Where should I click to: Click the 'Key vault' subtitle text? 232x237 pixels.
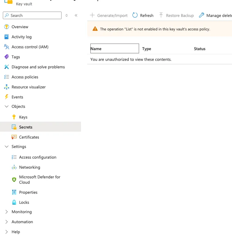[x=24, y=4]
